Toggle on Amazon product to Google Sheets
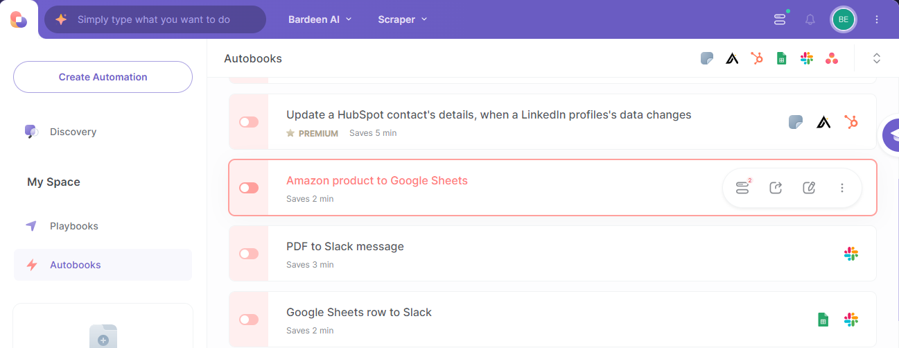 point(249,188)
